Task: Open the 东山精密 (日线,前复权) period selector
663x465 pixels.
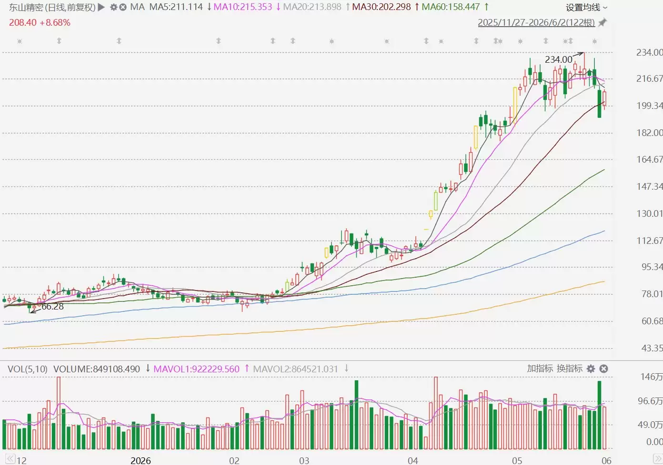Action: coord(52,7)
